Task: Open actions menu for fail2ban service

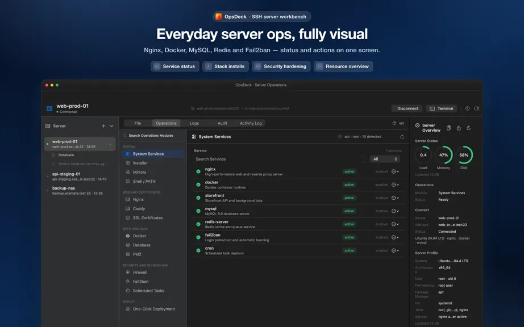Action: (x=395, y=237)
